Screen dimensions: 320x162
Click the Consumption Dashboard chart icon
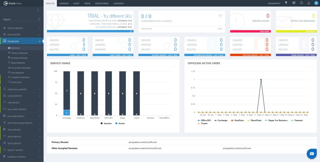click(9, 68)
